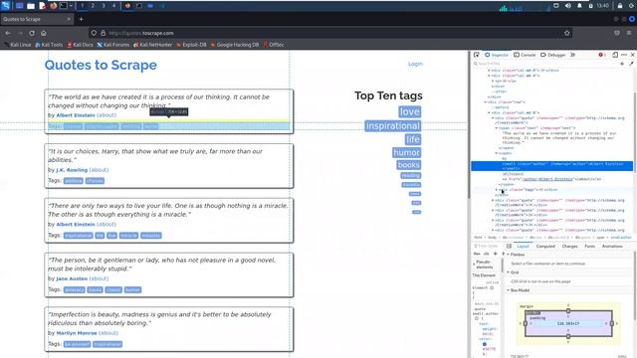Screen dimensions: 637x358
Task: Click the Search HTML field
Action: (x=544, y=64)
